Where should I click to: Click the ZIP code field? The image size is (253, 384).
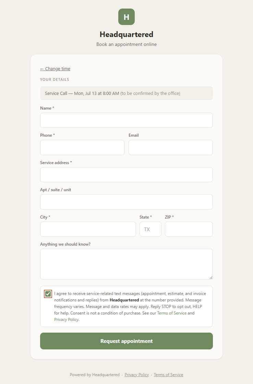(189, 229)
